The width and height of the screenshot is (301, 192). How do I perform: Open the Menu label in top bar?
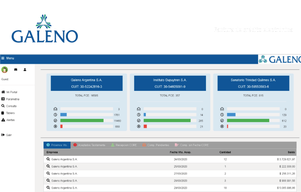click(x=10, y=58)
